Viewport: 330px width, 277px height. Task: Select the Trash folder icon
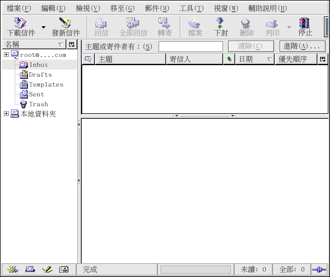pos(24,104)
